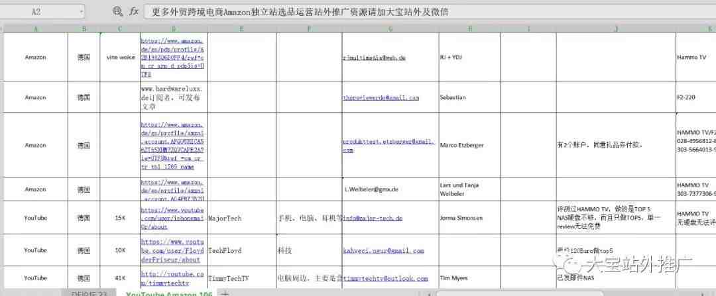
Task: Select the www.hardwareluxx.de subscriber note cell
Action: (174, 97)
